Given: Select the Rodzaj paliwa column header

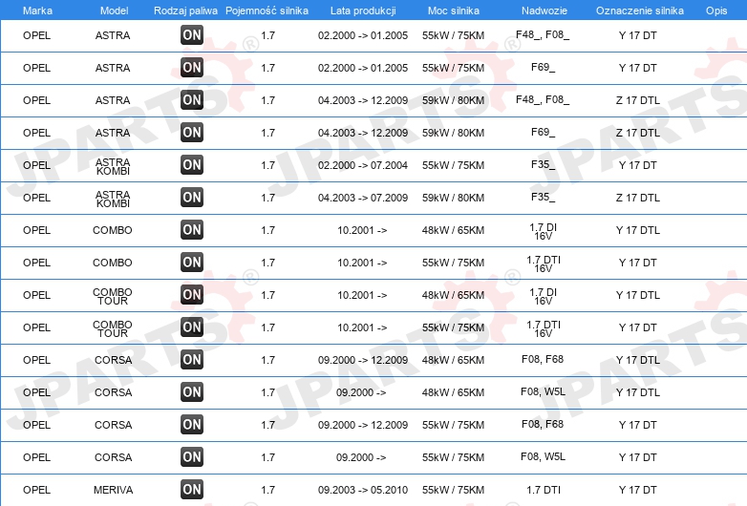Looking at the screenshot, I should [186, 11].
